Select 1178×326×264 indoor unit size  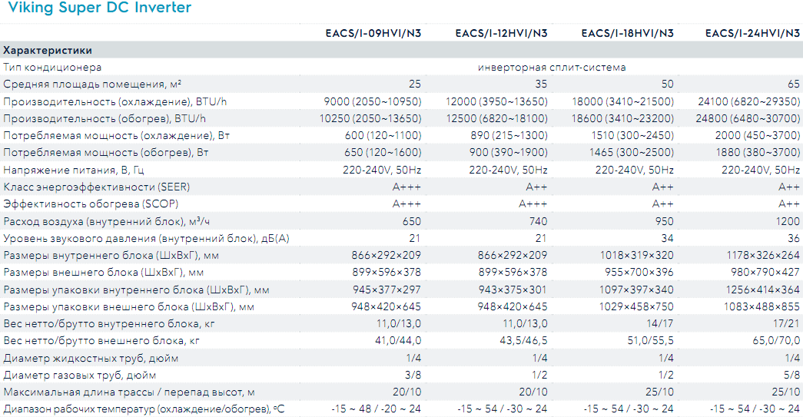pos(764,255)
